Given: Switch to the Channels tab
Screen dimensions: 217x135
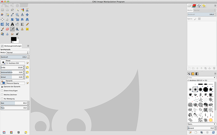Looking at the screenshot, I should tap(194, 6).
